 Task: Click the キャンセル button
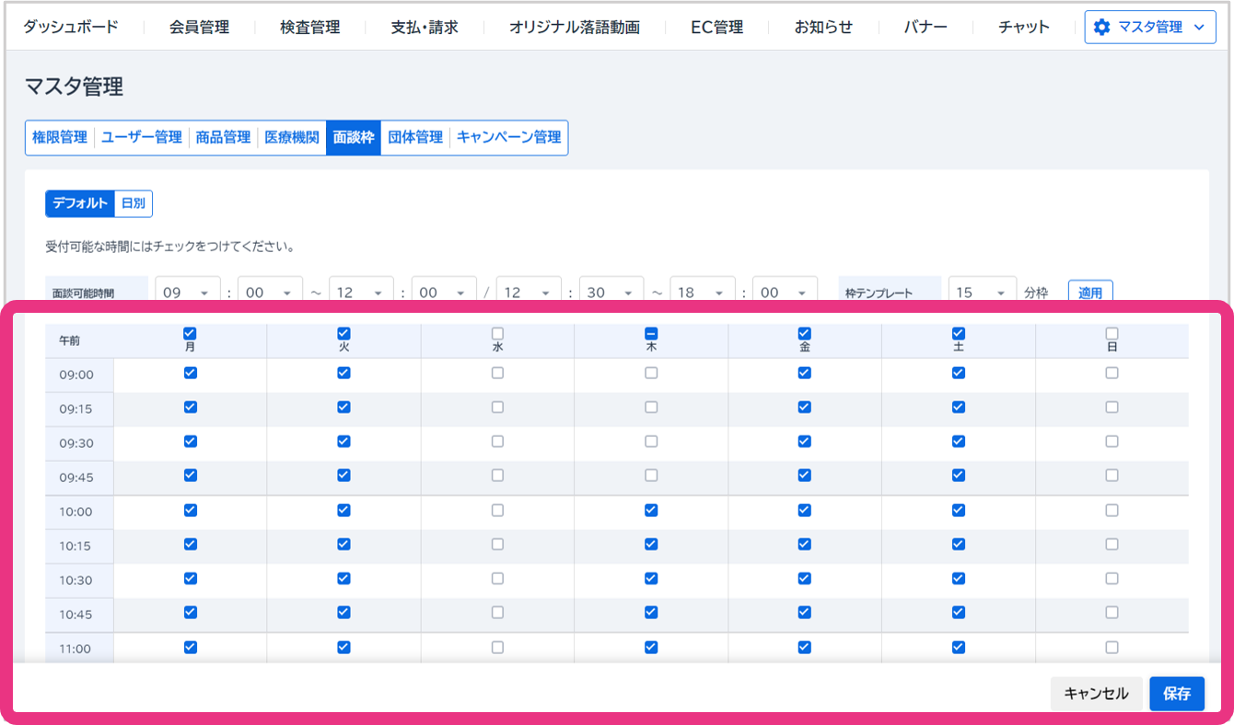click(x=1096, y=694)
